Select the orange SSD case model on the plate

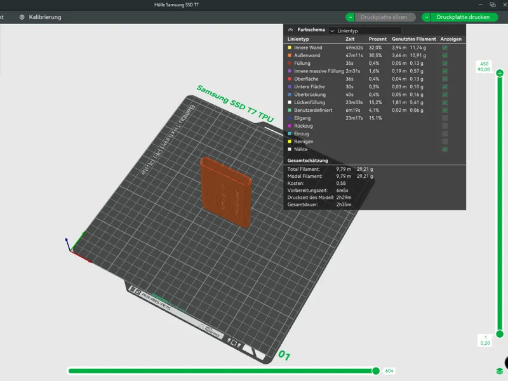click(x=226, y=192)
